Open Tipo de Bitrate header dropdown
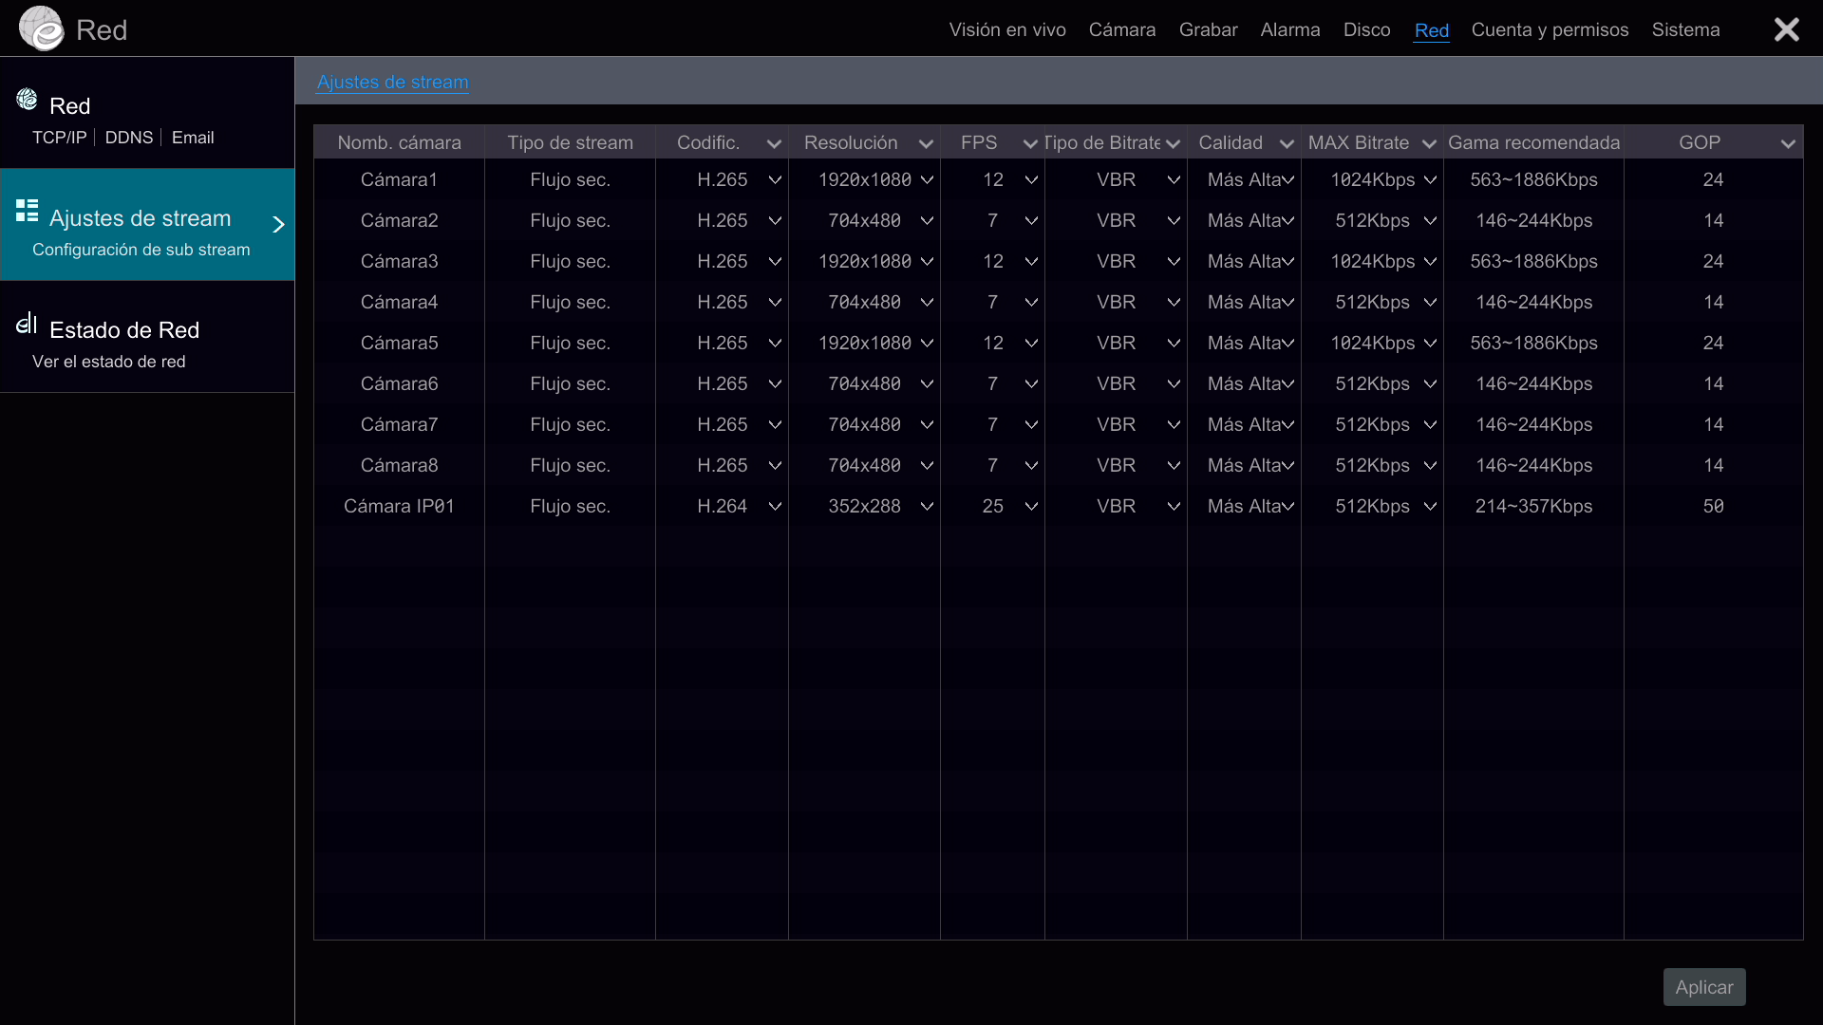This screenshot has height=1025, width=1823. point(1173,143)
